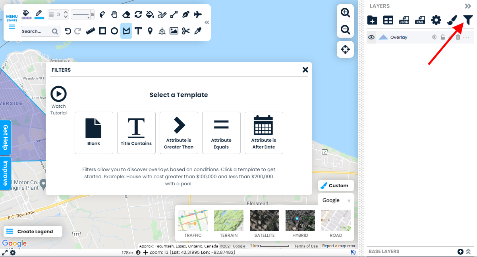Click the fill color swatch
This screenshot has height=257, width=477.
(x=26, y=15)
